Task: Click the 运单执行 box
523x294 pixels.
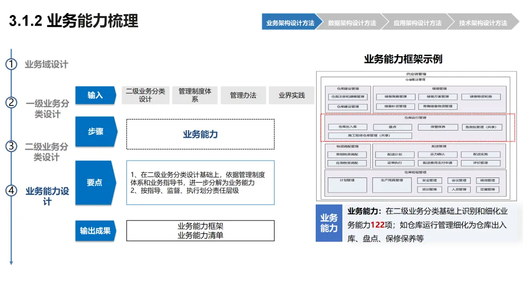Action: click(x=395, y=163)
